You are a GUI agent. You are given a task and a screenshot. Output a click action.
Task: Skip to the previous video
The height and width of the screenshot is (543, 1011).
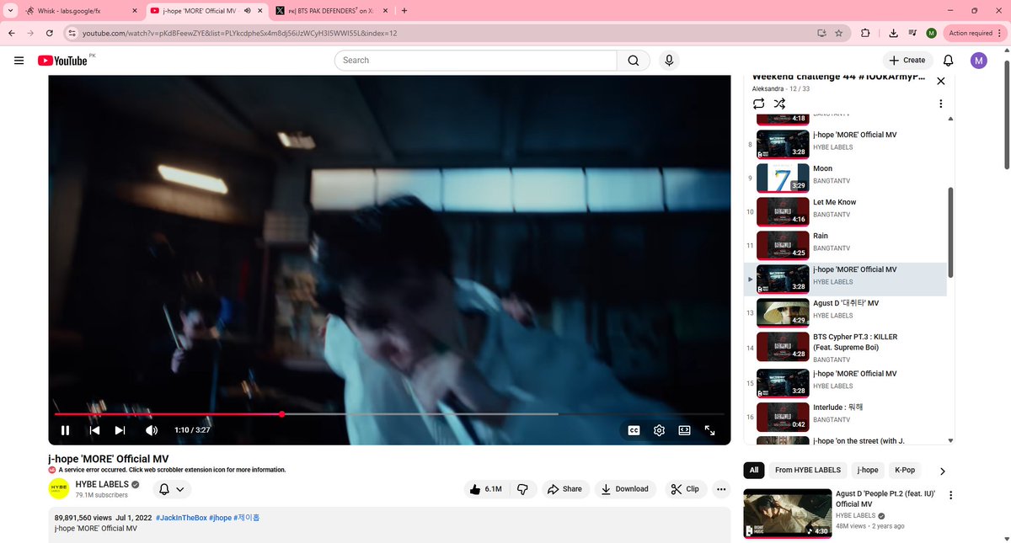point(94,430)
